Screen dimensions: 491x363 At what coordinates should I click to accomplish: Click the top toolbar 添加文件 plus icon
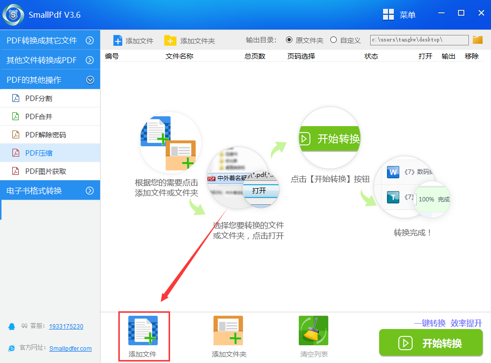118,40
